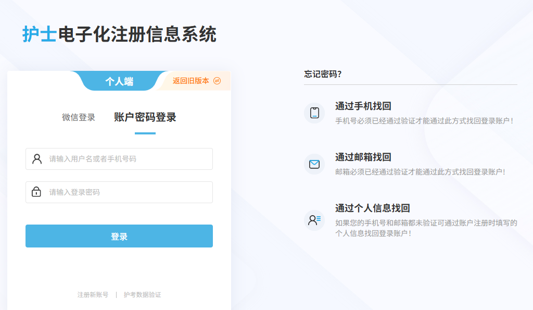Click the envelope email recovery icon

pyautogui.click(x=314, y=164)
